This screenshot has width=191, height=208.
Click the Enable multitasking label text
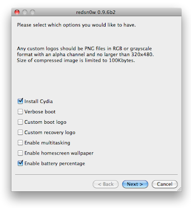47,143
